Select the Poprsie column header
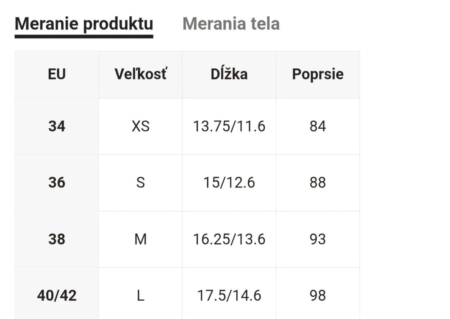 pos(318,74)
